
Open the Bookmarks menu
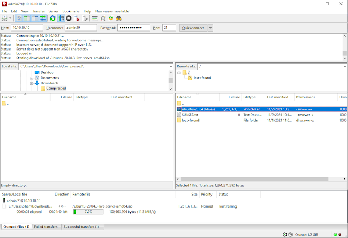pos(71,11)
